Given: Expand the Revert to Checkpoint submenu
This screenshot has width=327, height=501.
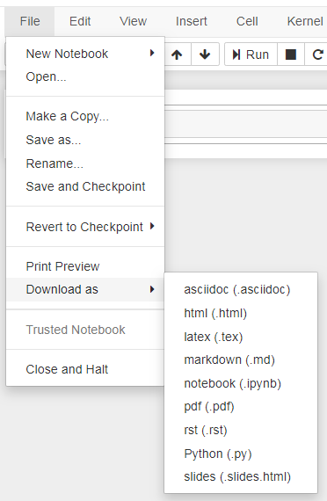Looking at the screenshot, I should (x=85, y=227).
